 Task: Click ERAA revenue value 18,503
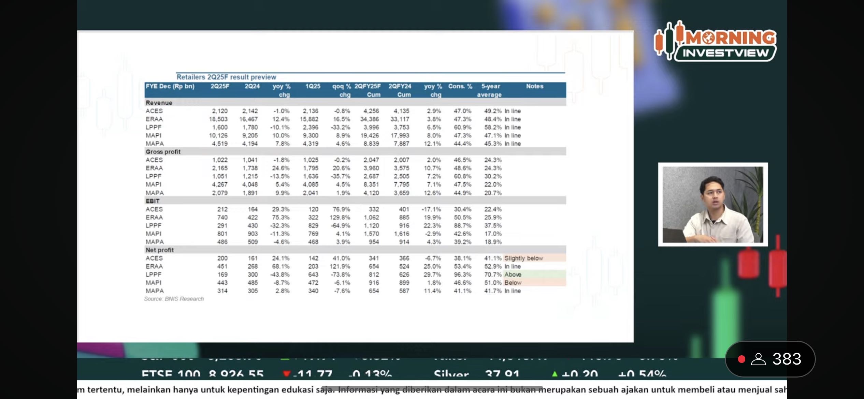point(218,119)
